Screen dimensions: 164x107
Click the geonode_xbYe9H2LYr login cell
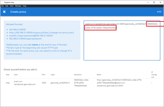(60, 83)
